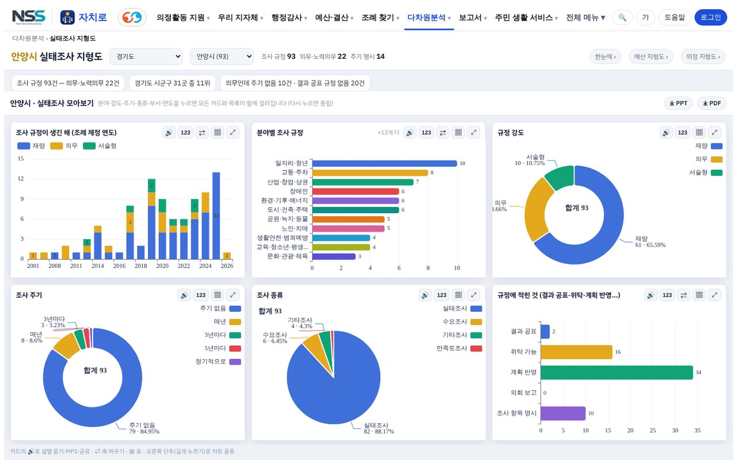Viewport: 737px width, 460px height.
Task: Play audio description for 분야별 조사 규정 card
Action: 409,133
